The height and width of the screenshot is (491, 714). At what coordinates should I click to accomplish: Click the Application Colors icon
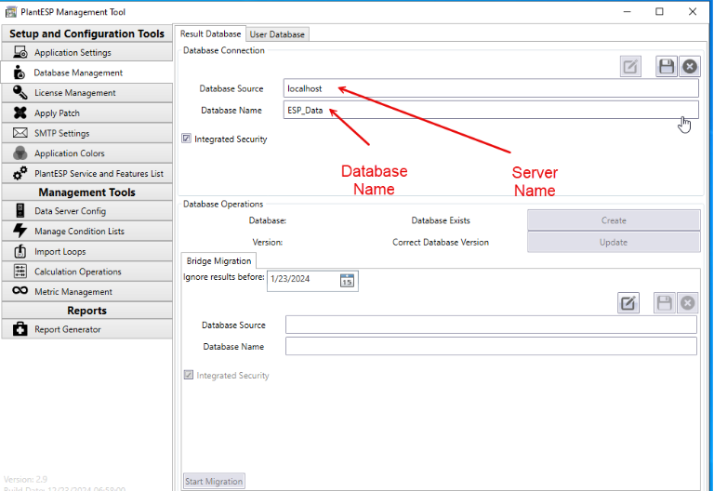tap(20, 153)
